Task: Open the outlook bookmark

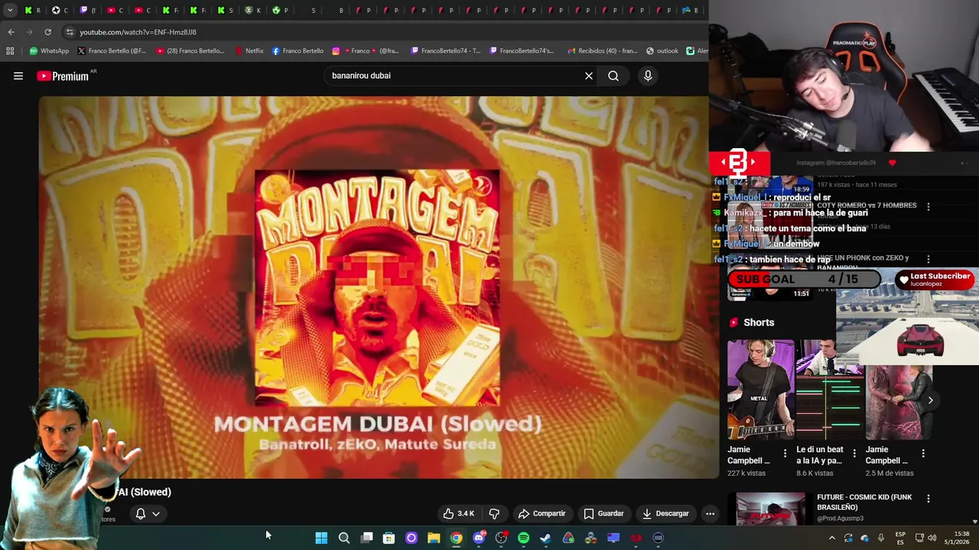Action: click(x=662, y=51)
